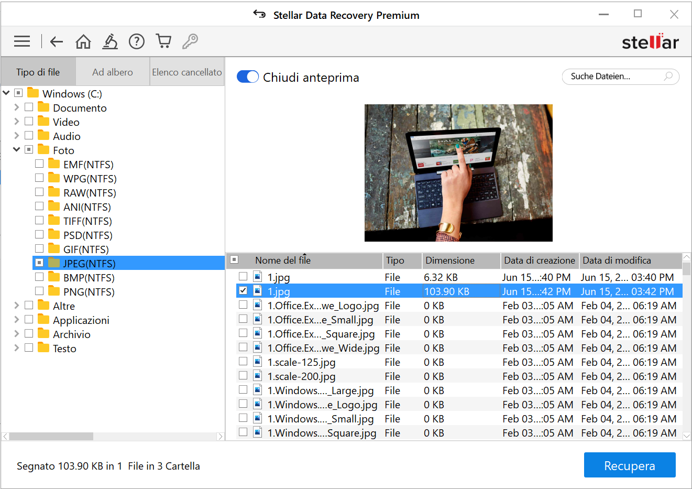Return to the home screen
Viewport: 692px width, 489px height.
[x=83, y=41]
